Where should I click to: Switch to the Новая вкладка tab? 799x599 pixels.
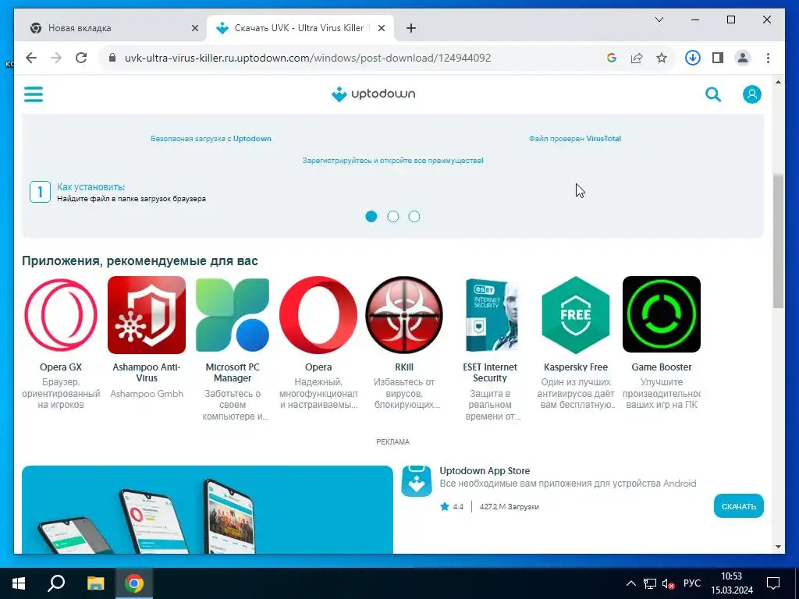click(x=110, y=28)
